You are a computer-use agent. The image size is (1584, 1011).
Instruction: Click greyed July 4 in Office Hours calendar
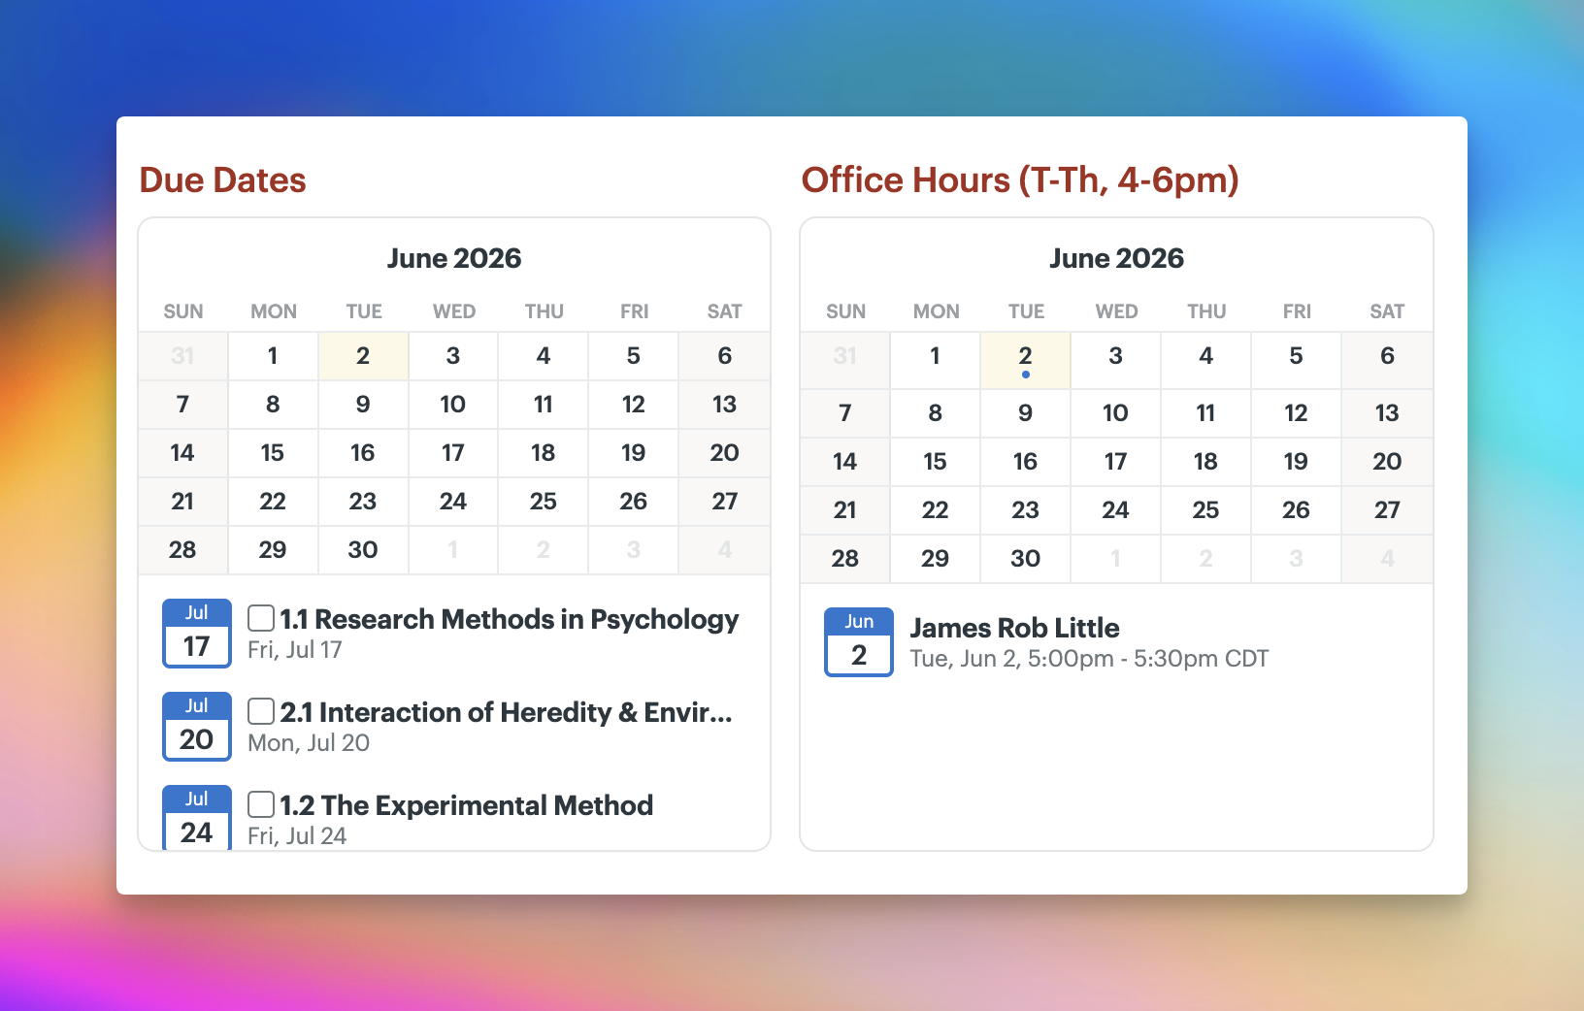coord(1387,559)
